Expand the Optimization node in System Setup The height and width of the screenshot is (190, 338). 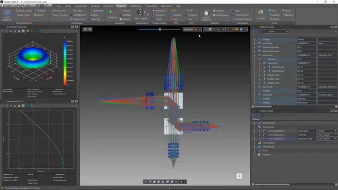click(x=255, y=143)
